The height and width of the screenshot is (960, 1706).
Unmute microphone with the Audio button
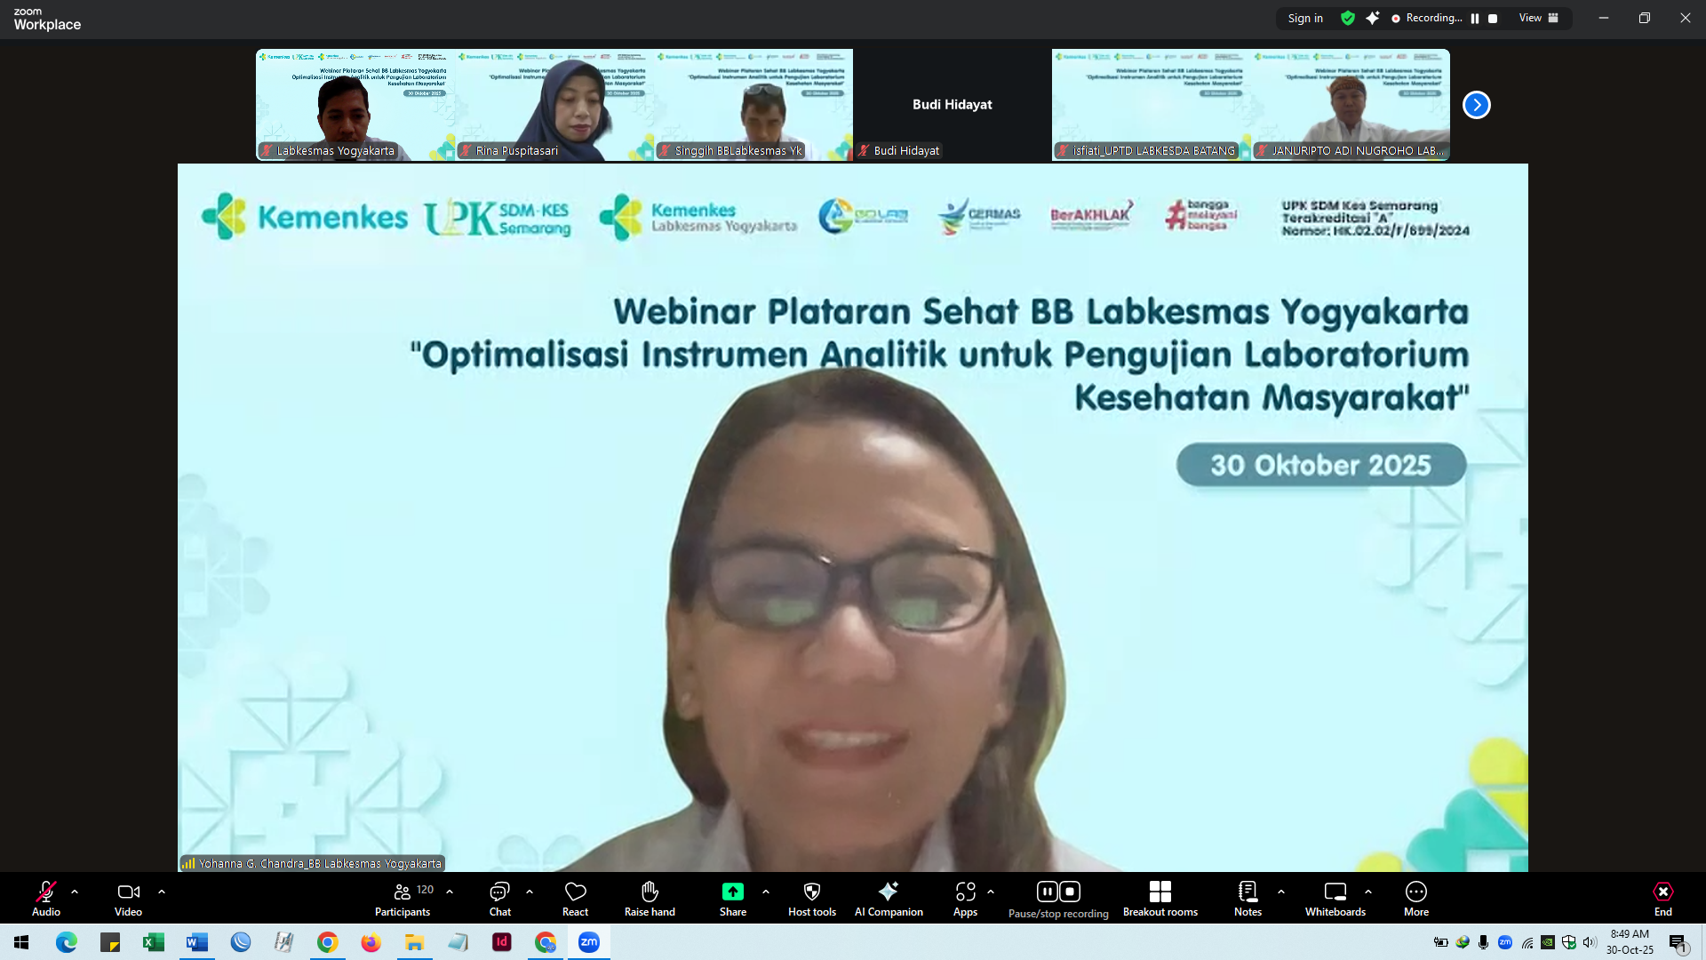click(x=46, y=898)
